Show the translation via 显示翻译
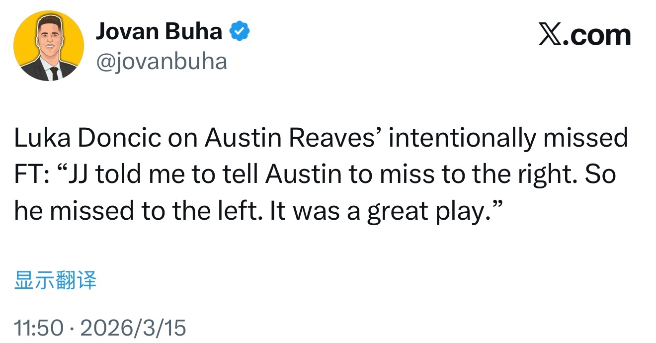The height and width of the screenshot is (343, 656). point(55,280)
